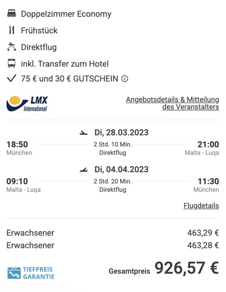Open the Gutschein info circle icon
This screenshot has width=226, height=292.
point(124,79)
